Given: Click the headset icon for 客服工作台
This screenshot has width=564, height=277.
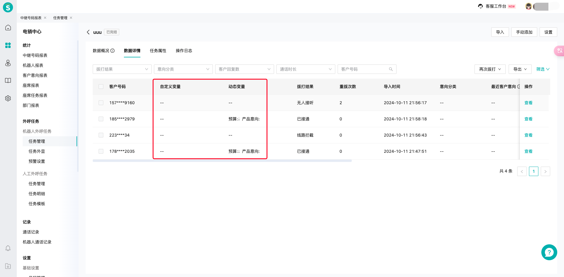Looking at the screenshot, I should coord(480,6).
